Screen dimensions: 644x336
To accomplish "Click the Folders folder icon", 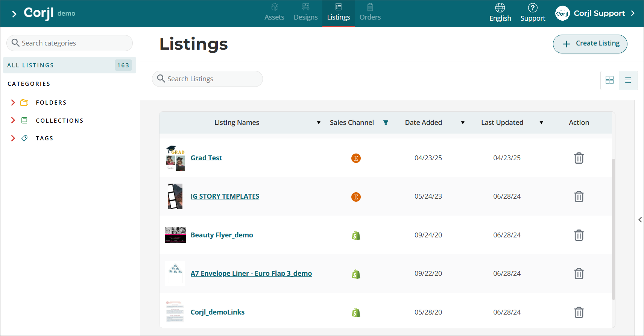I will tap(24, 102).
